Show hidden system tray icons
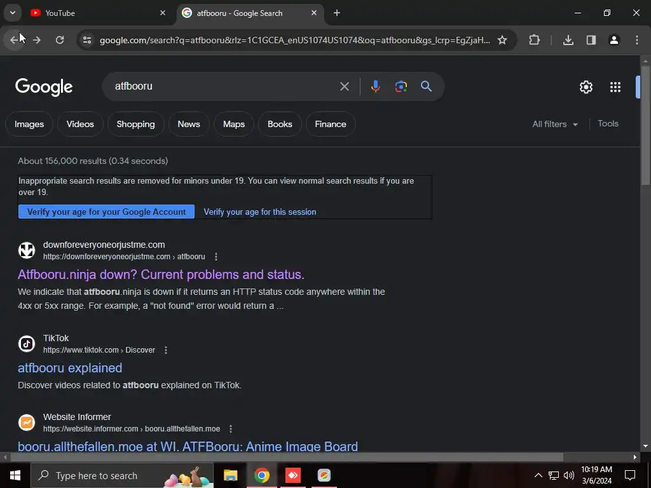Image resolution: width=651 pixels, height=488 pixels. click(x=538, y=475)
